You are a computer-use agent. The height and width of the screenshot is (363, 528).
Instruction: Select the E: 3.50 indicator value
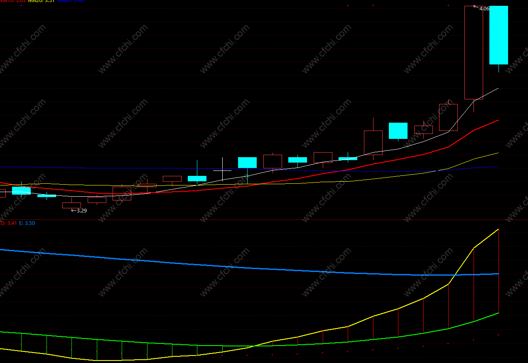pyautogui.click(x=27, y=223)
